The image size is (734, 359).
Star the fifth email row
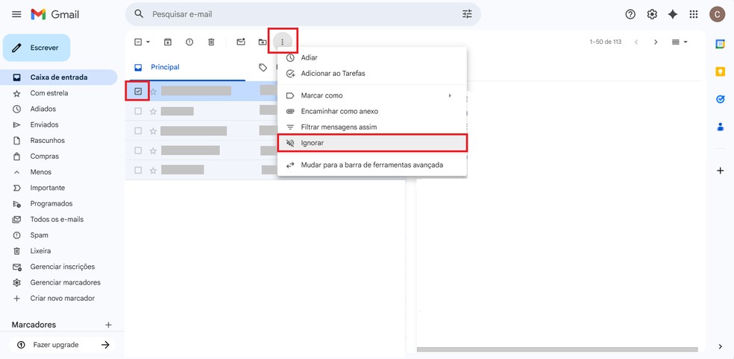(x=153, y=170)
